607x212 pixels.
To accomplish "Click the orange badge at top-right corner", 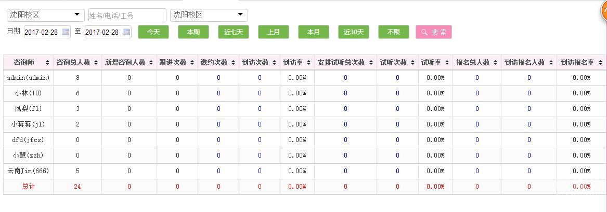I will coord(604,8).
